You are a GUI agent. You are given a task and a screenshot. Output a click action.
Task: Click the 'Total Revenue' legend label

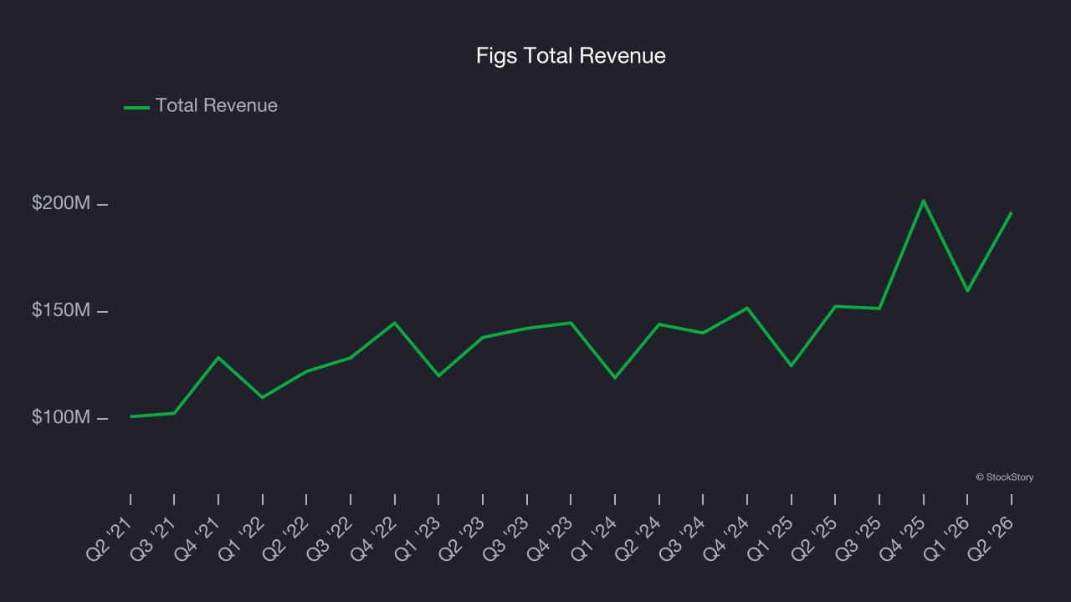coord(217,105)
